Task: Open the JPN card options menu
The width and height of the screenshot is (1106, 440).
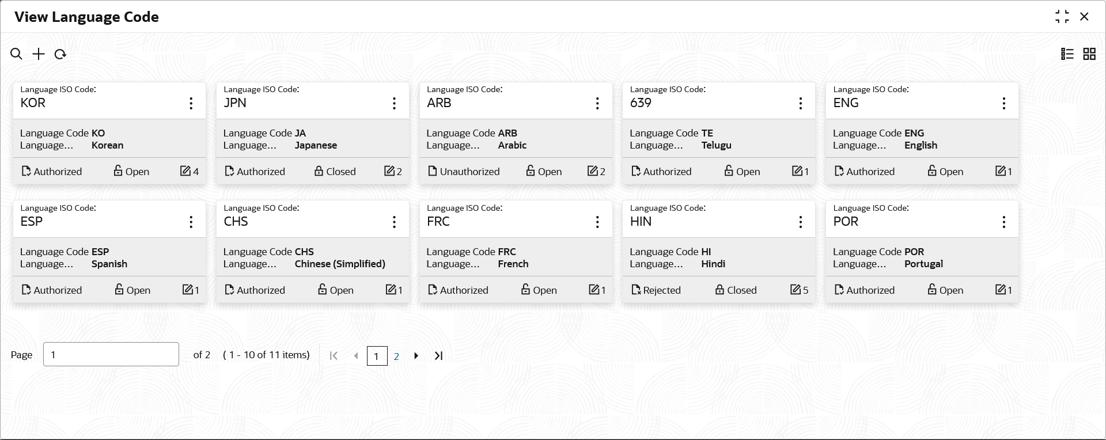Action: tap(395, 104)
